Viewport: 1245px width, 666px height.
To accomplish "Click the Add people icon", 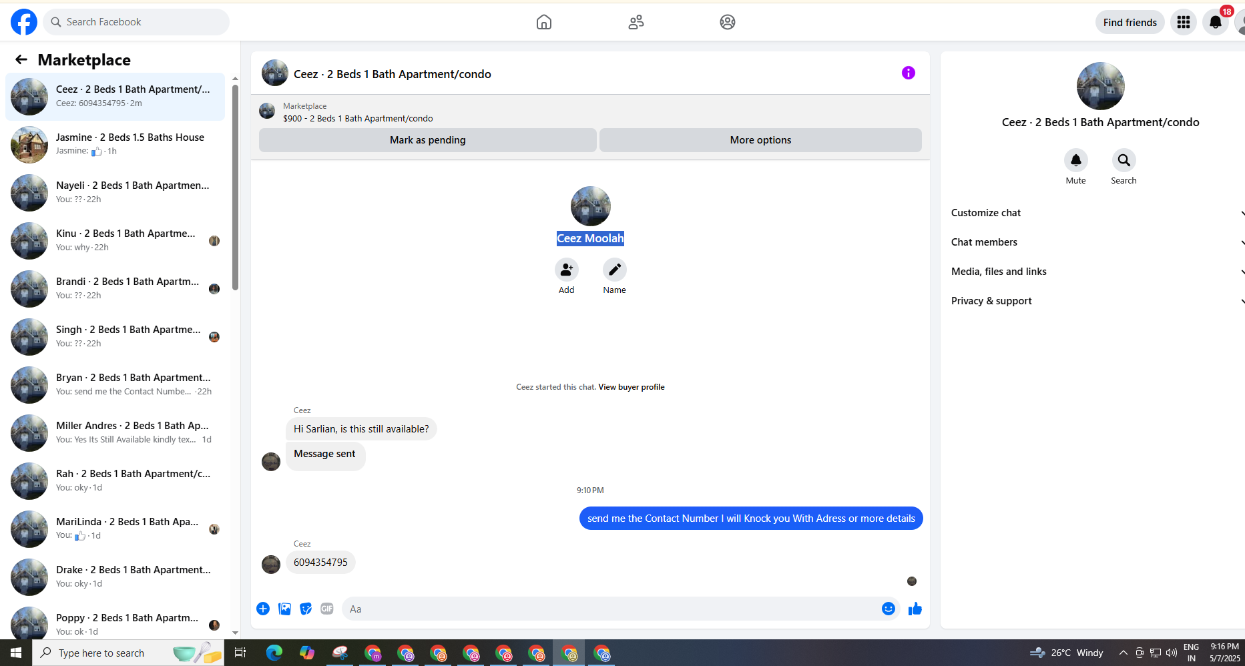I will click(x=567, y=270).
